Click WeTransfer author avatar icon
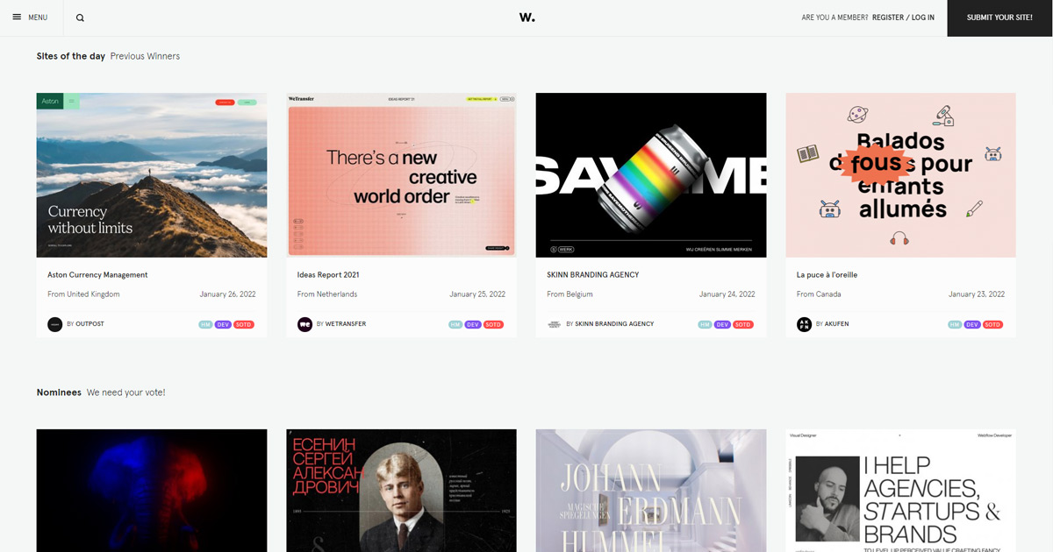This screenshot has height=552, width=1053. (304, 324)
